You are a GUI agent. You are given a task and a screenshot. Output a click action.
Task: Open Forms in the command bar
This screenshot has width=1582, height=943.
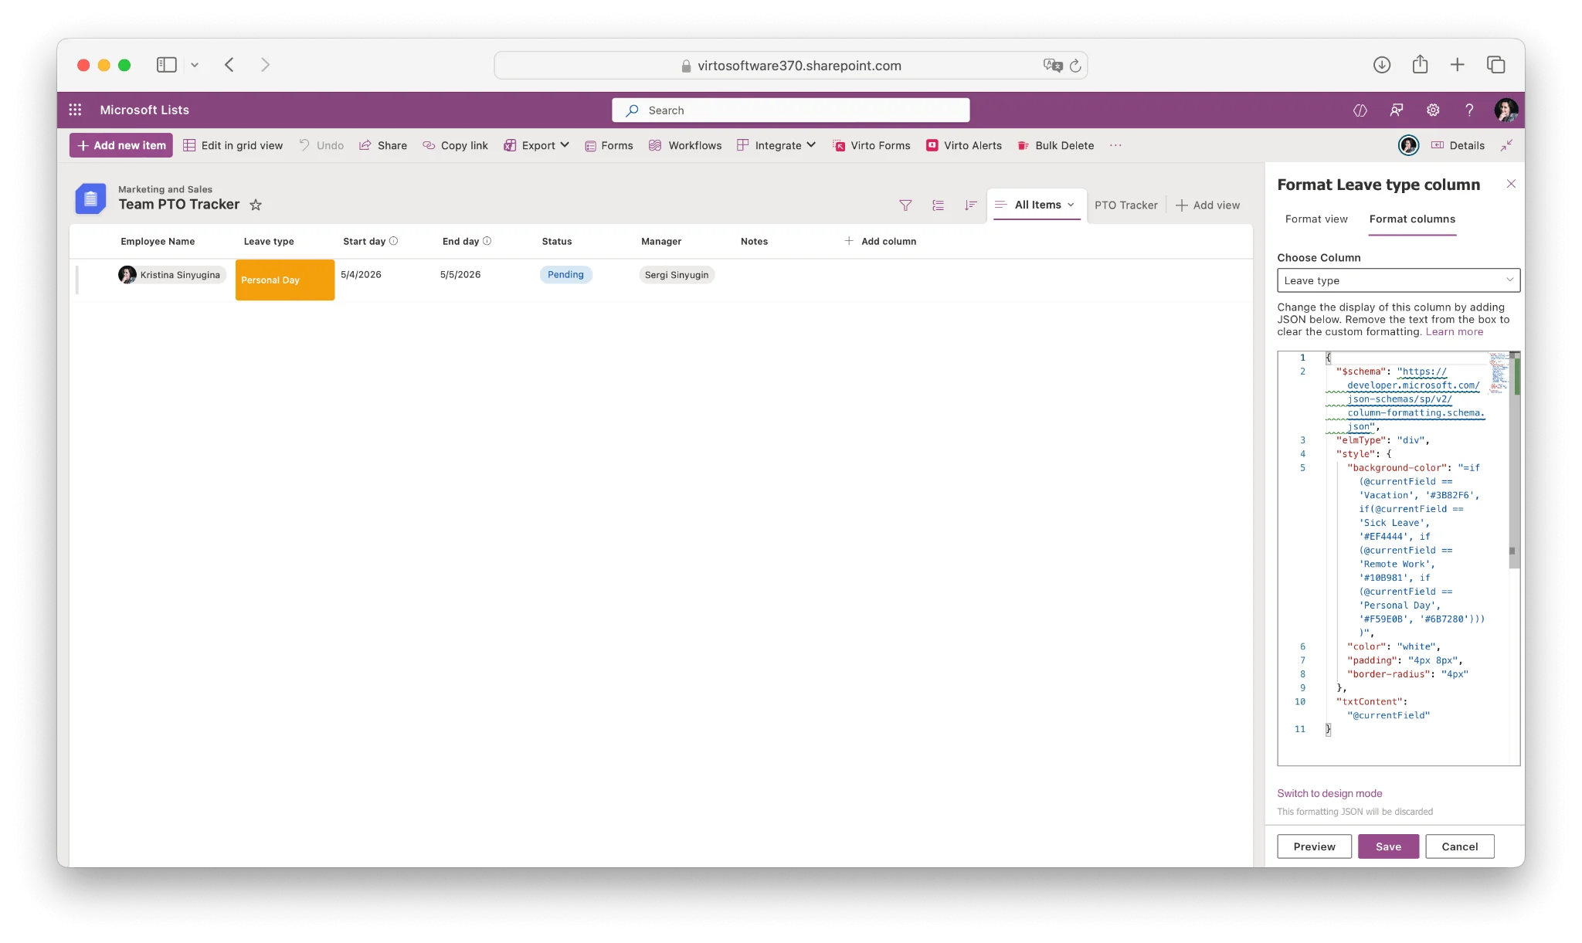point(609,145)
